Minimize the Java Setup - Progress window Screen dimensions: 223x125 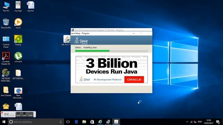tap(134, 33)
